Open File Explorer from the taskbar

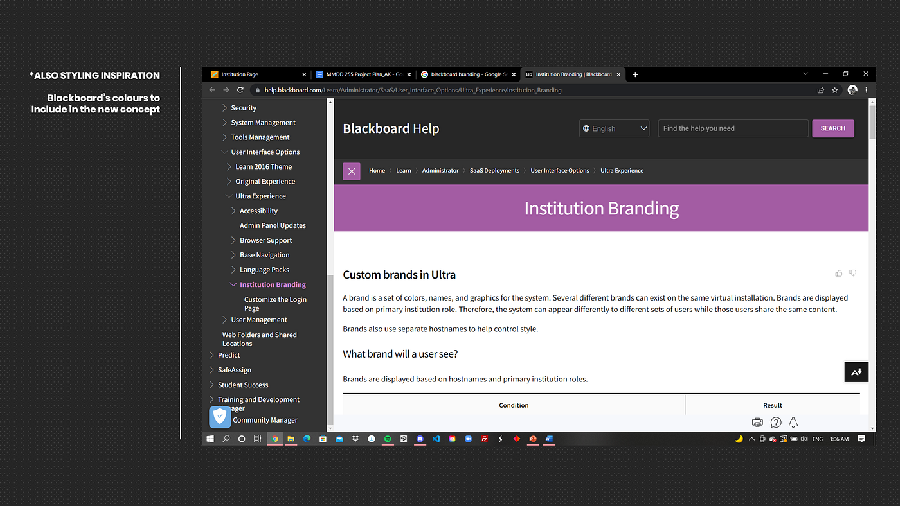pyautogui.click(x=291, y=439)
